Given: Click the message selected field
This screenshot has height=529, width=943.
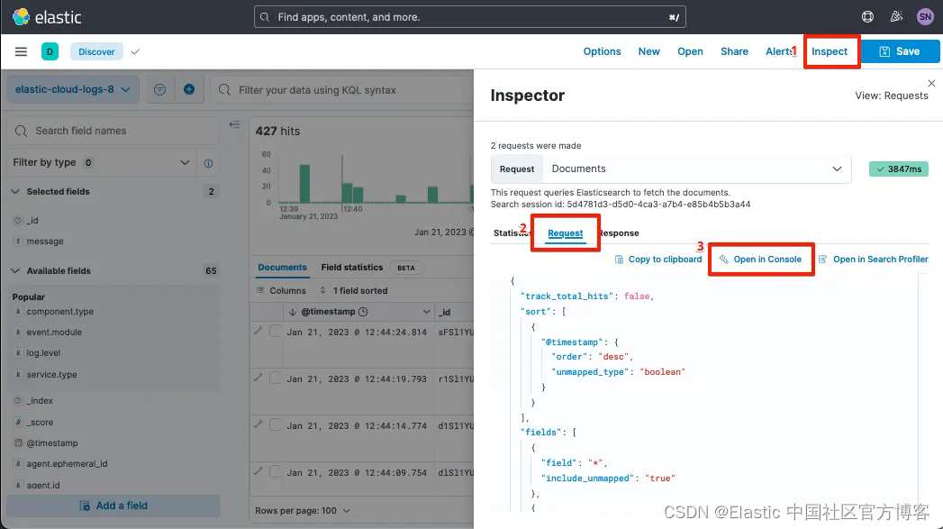Looking at the screenshot, I should point(45,242).
